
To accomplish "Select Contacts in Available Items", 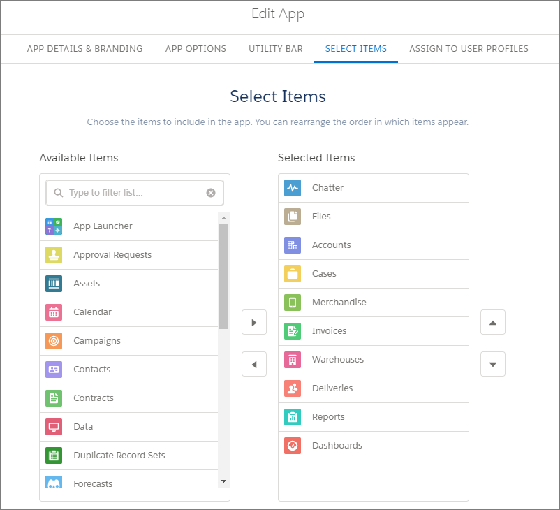I will pyautogui.click(x=92, y=370).
